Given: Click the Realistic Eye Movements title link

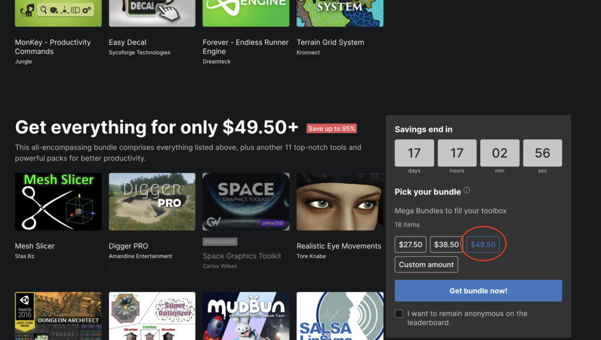Looking at the screenshot, I should 339,246.
